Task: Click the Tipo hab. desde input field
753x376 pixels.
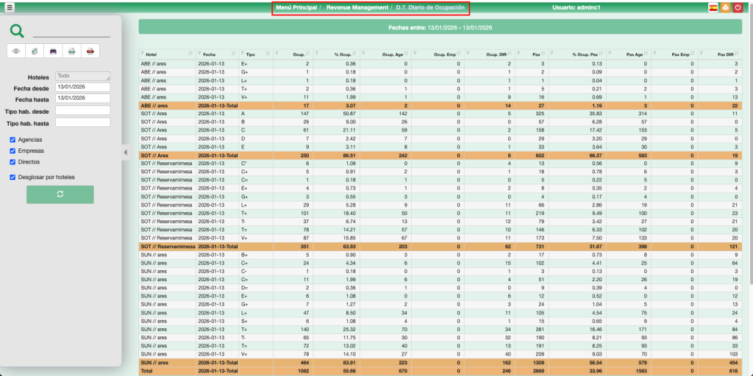Action: [x=82, y=111]
